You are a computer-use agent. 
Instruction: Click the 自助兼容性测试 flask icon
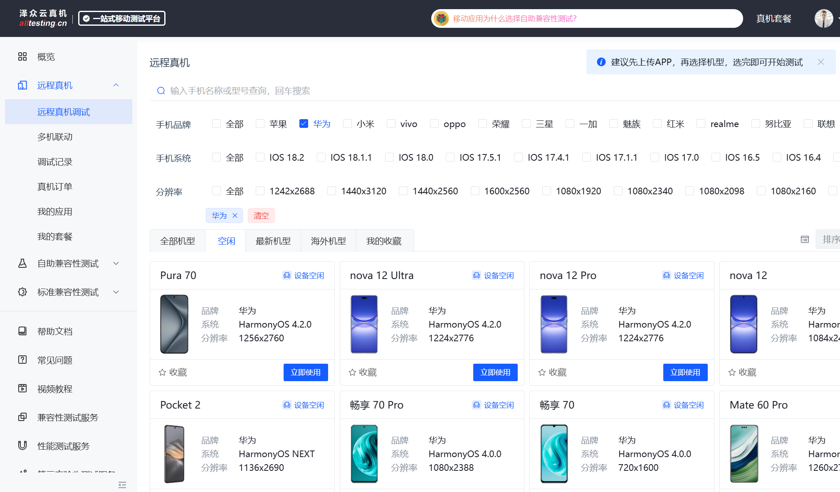click(x=22, y=263)
